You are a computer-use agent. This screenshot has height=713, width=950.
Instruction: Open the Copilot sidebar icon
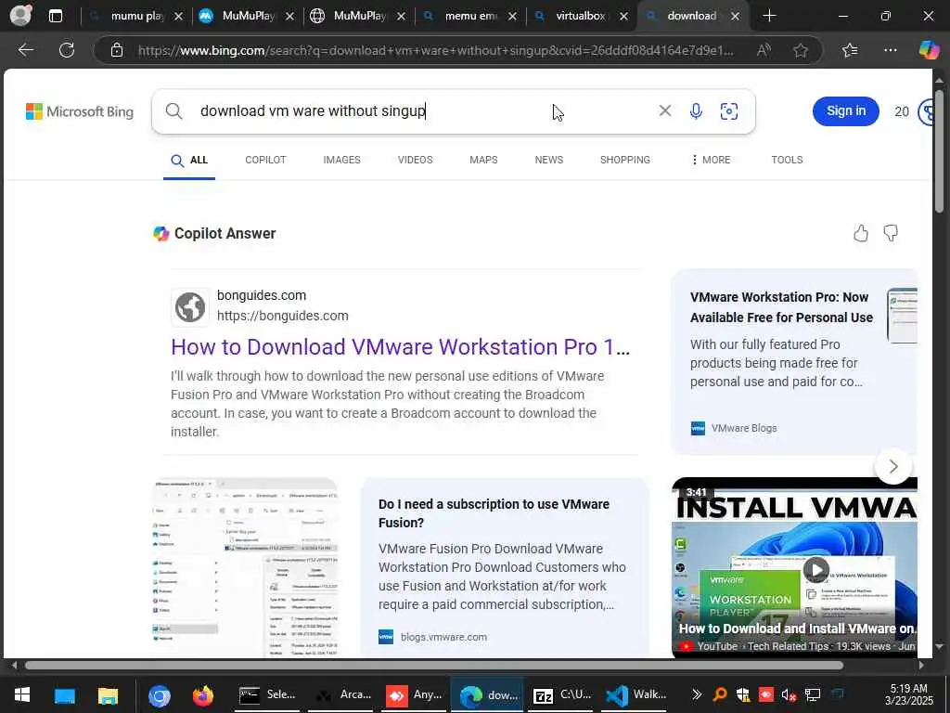pos(929,50)
